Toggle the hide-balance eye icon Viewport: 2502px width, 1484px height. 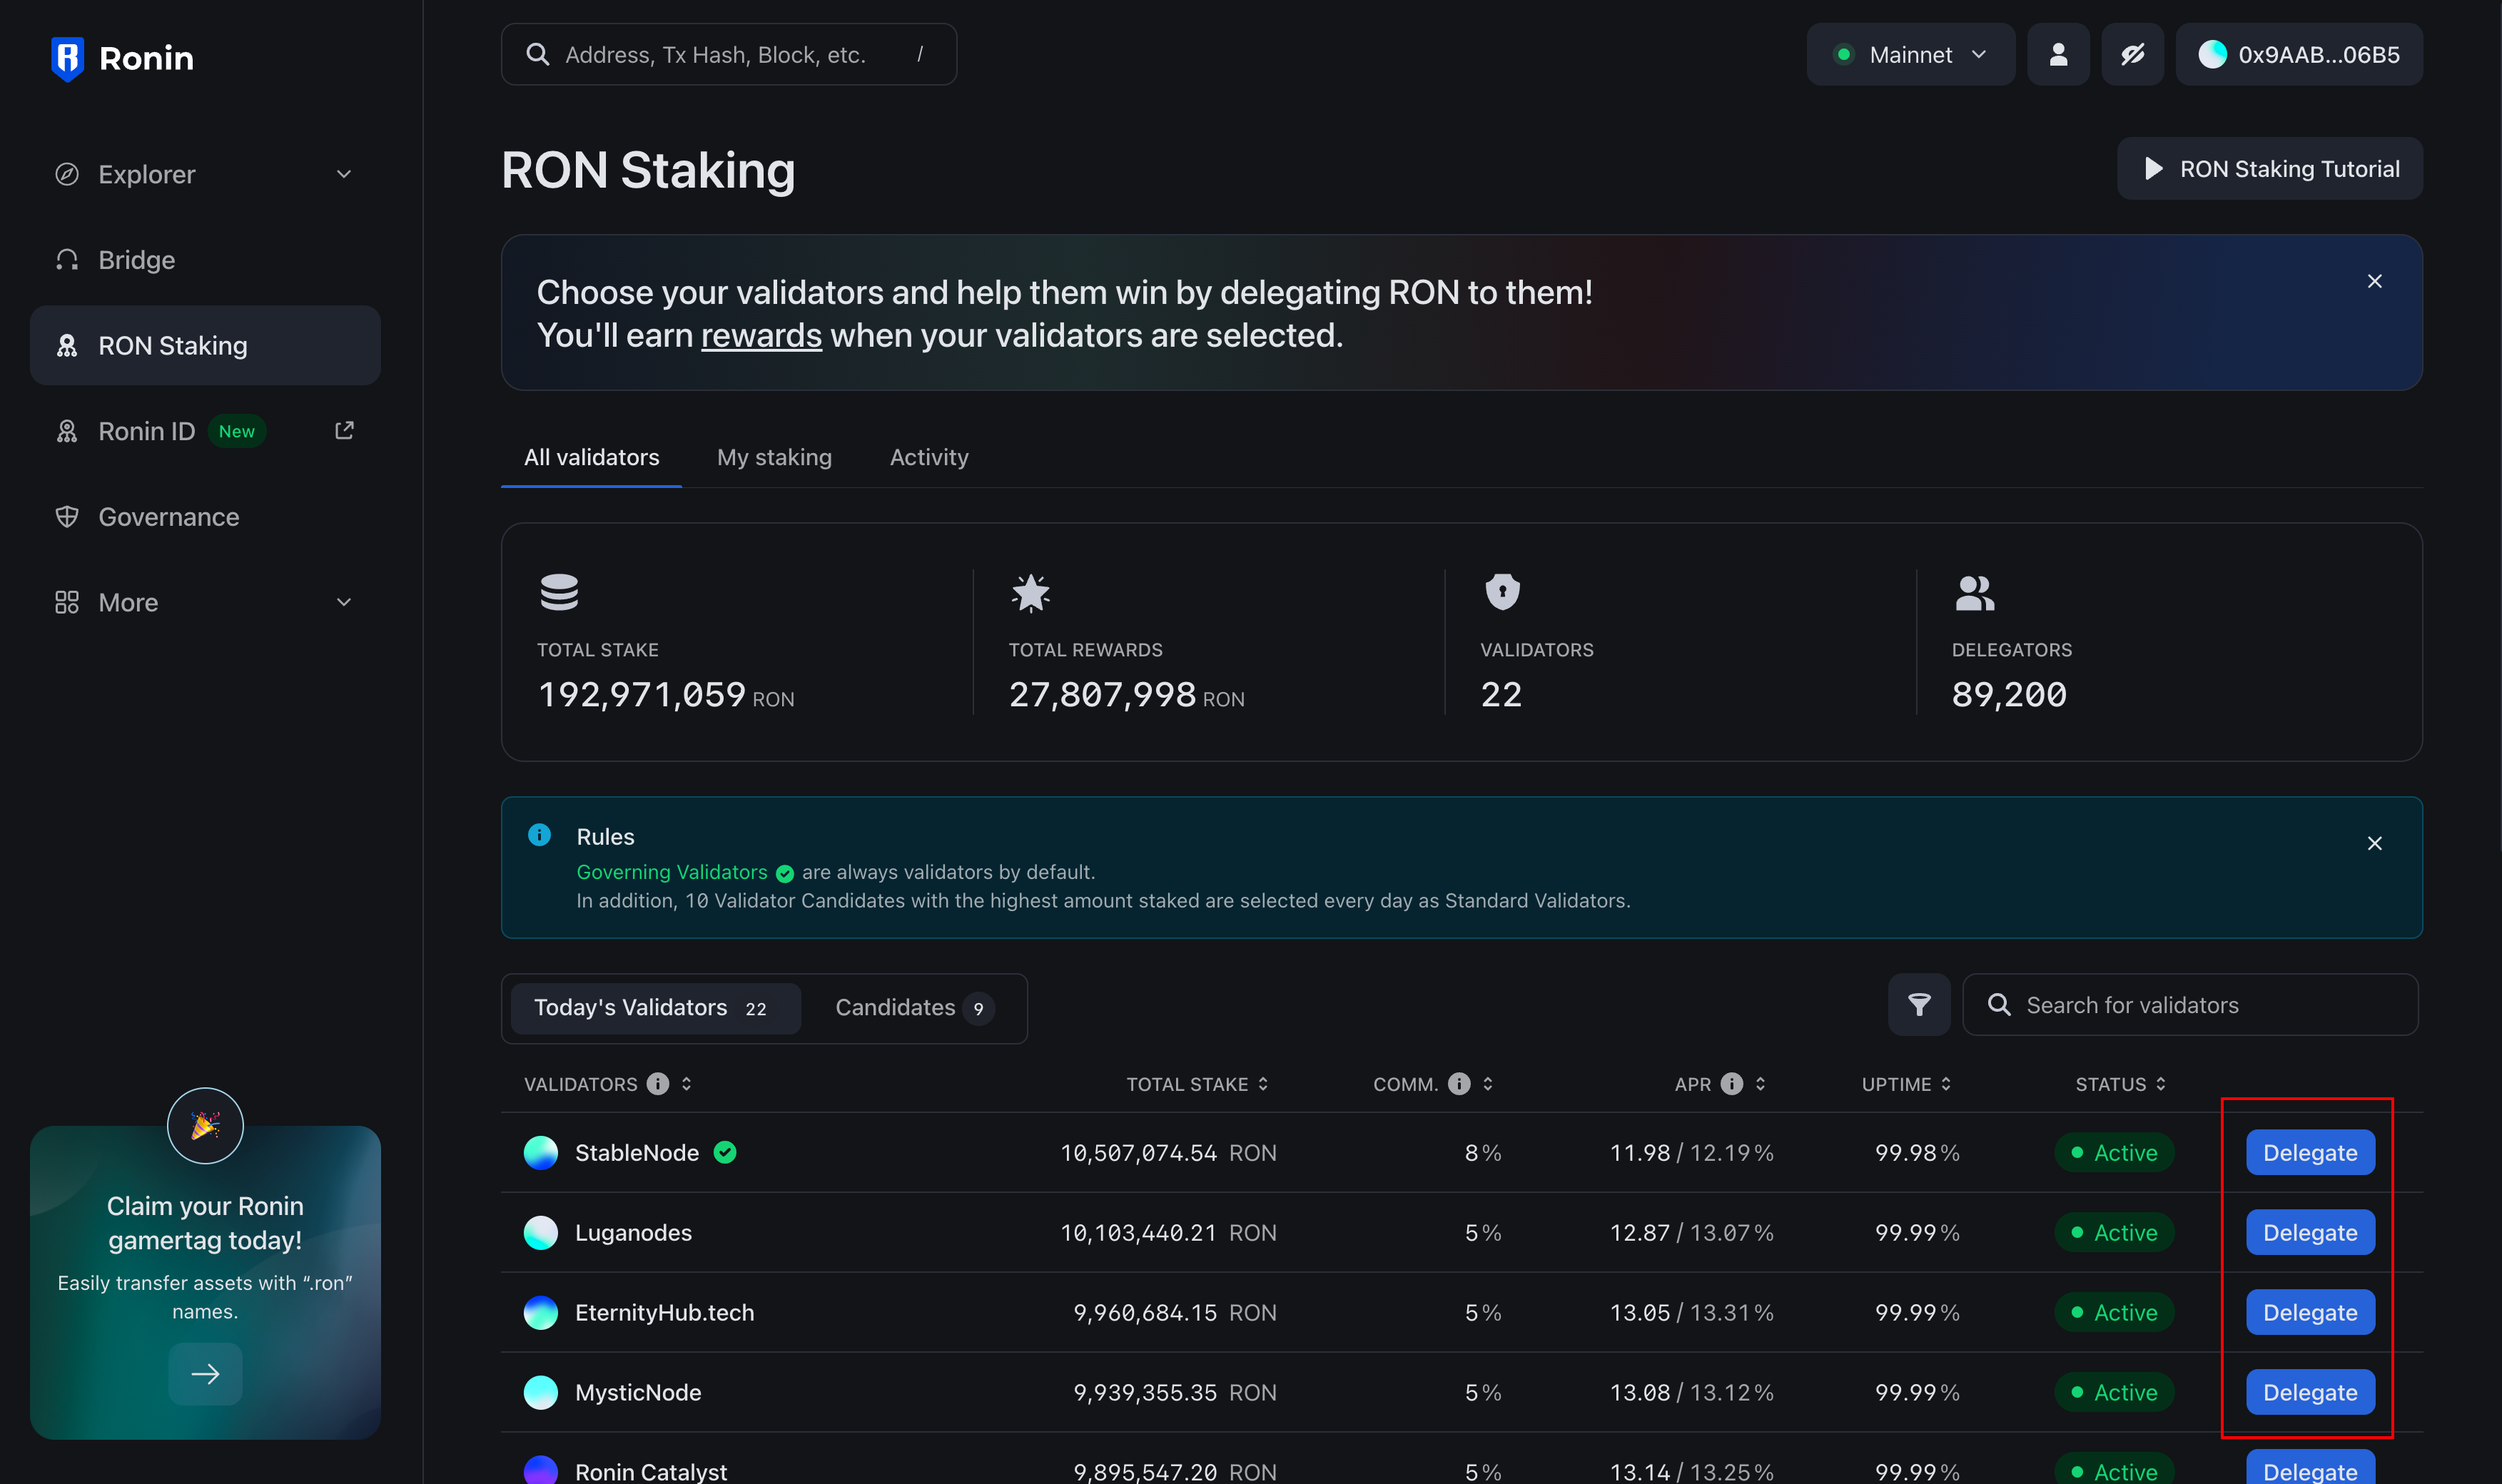[x=2132, y=54]
